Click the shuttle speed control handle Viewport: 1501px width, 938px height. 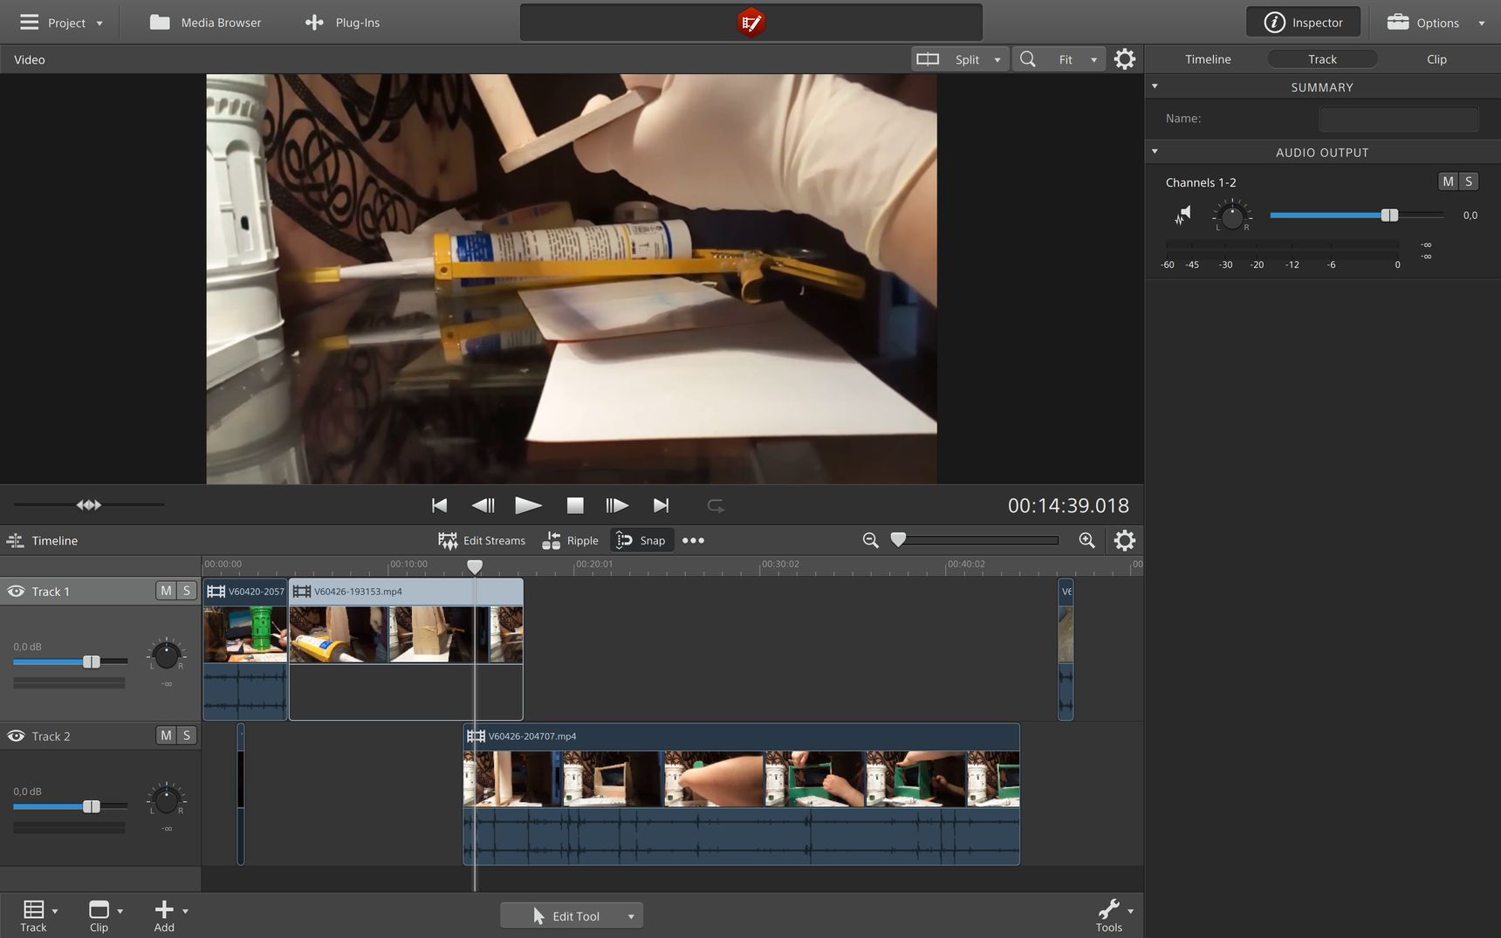89,504
